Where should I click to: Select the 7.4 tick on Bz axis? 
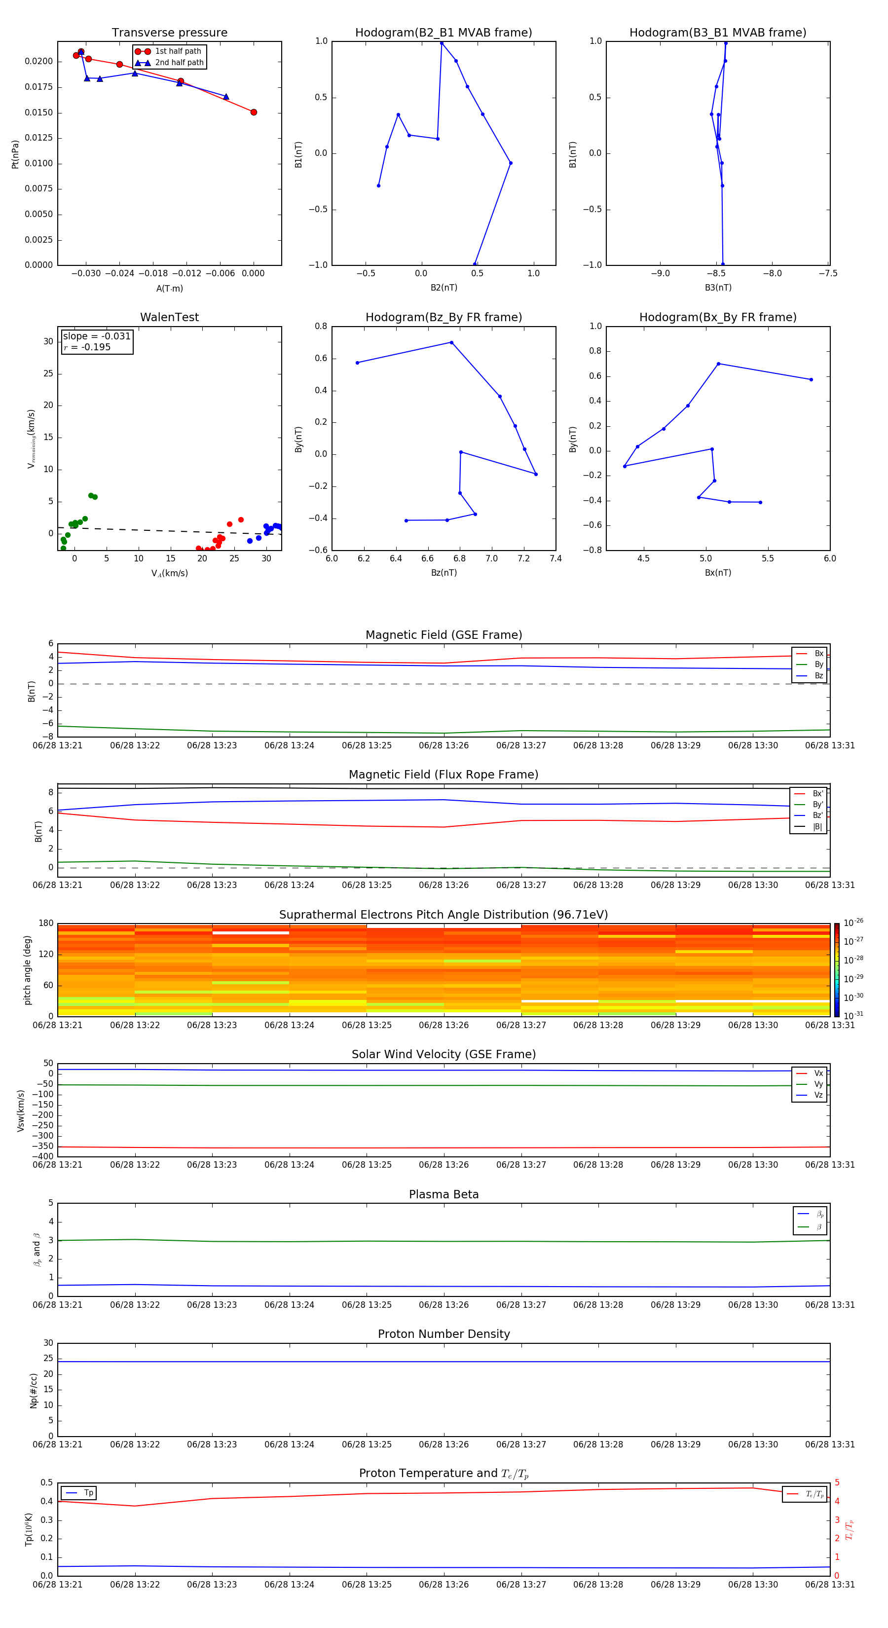555,558
